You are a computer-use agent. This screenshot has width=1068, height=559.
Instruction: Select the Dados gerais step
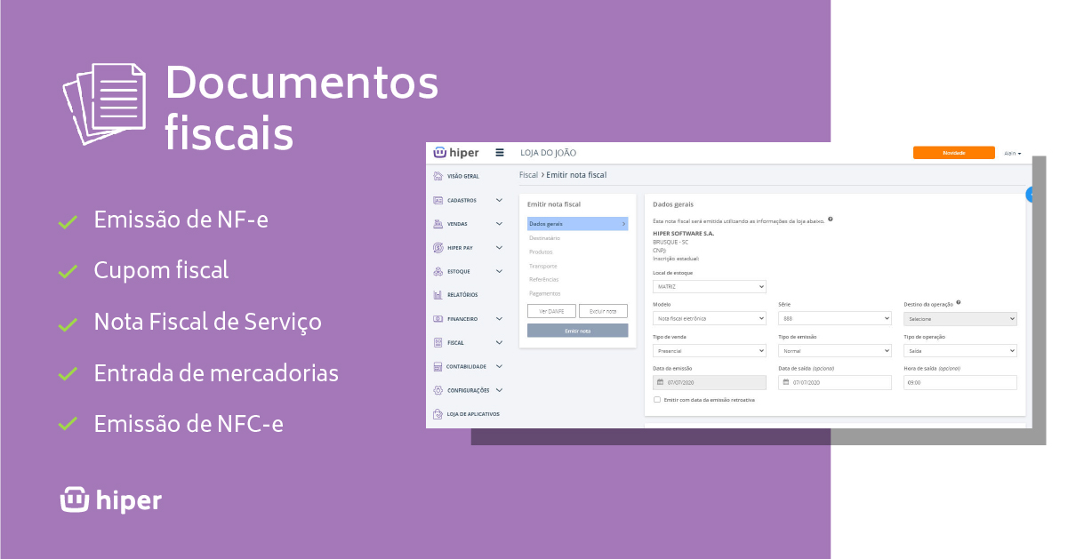(577, 224)
